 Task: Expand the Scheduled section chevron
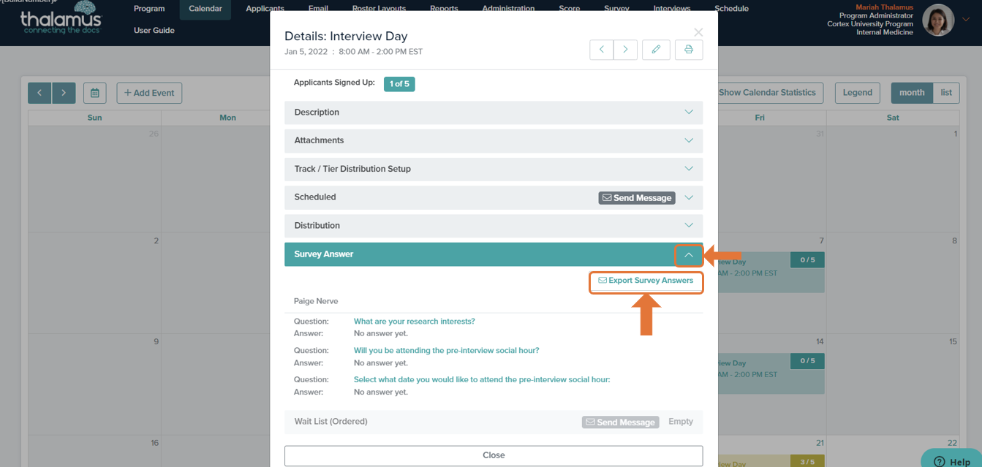(689, 197)
